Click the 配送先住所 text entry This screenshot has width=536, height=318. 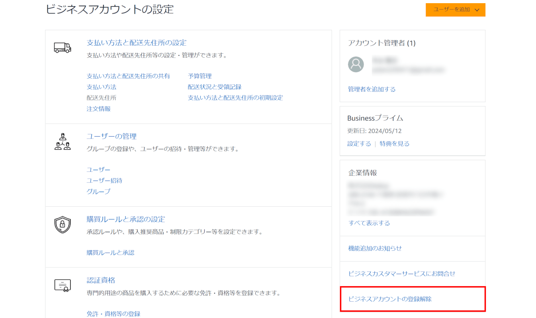[102, 97]
